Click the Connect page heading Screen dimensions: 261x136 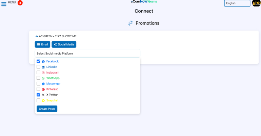[144, 11]
